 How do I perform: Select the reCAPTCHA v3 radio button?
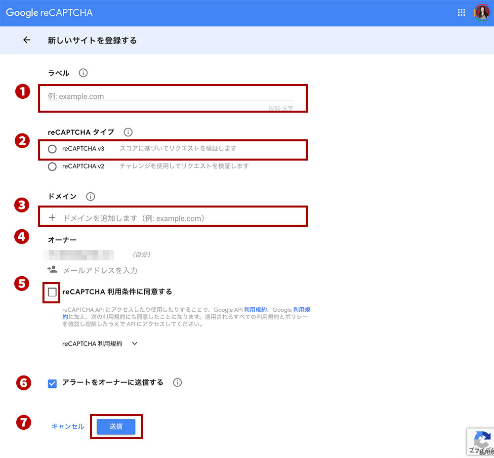point(52,149)
